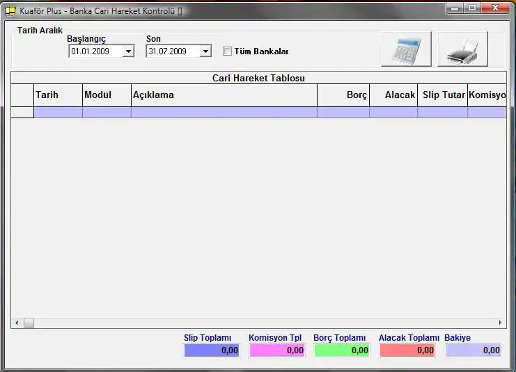
Task: Click the Açıklama column header
Action: coord(224,95)
